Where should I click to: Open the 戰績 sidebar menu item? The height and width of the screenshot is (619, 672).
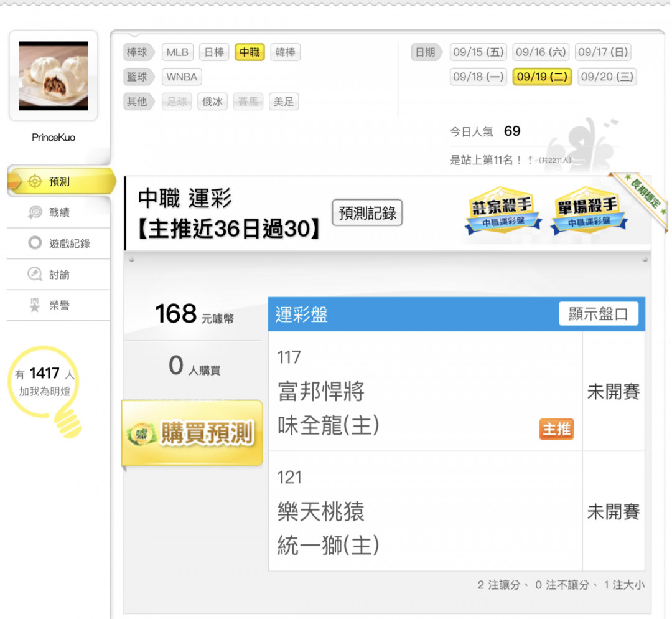click(58, 212)
